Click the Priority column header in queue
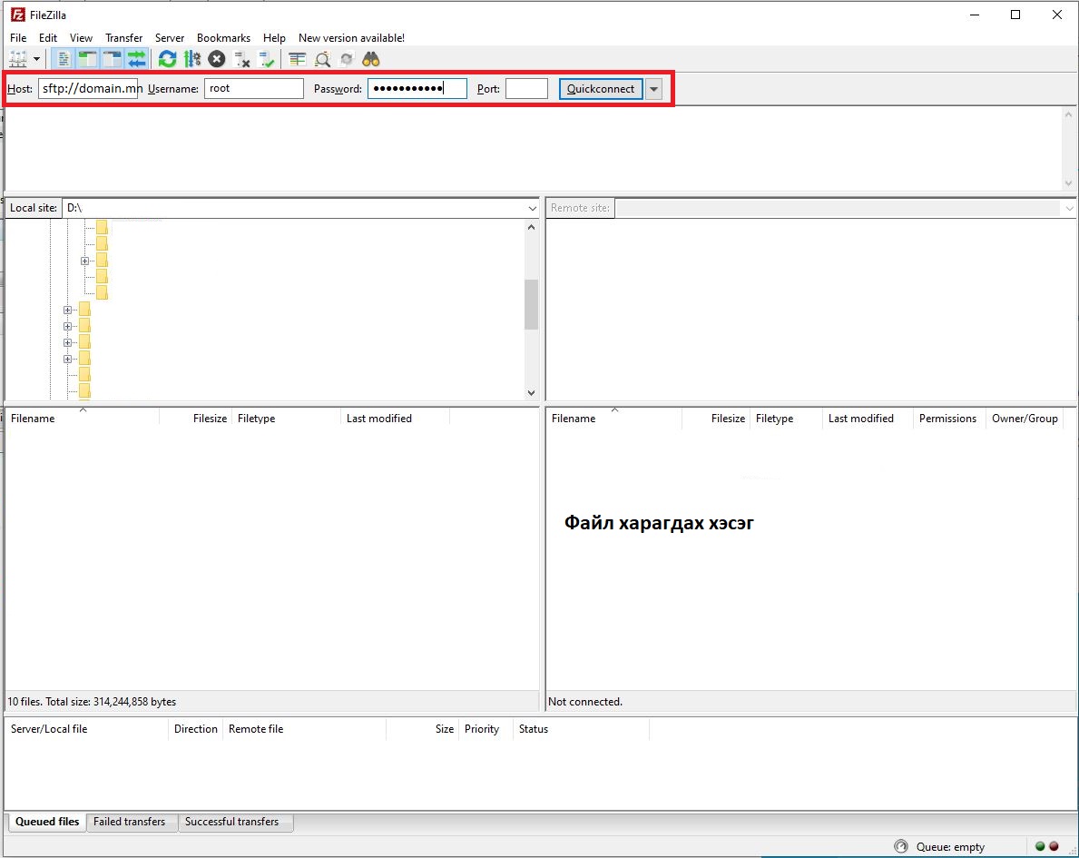 486,729
